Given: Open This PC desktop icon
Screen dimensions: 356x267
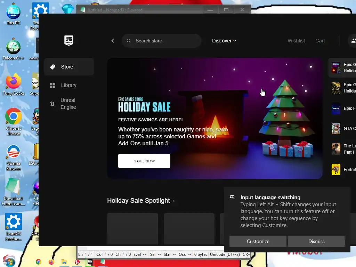Looking at the screenshot, I should [x=14, y=14].
